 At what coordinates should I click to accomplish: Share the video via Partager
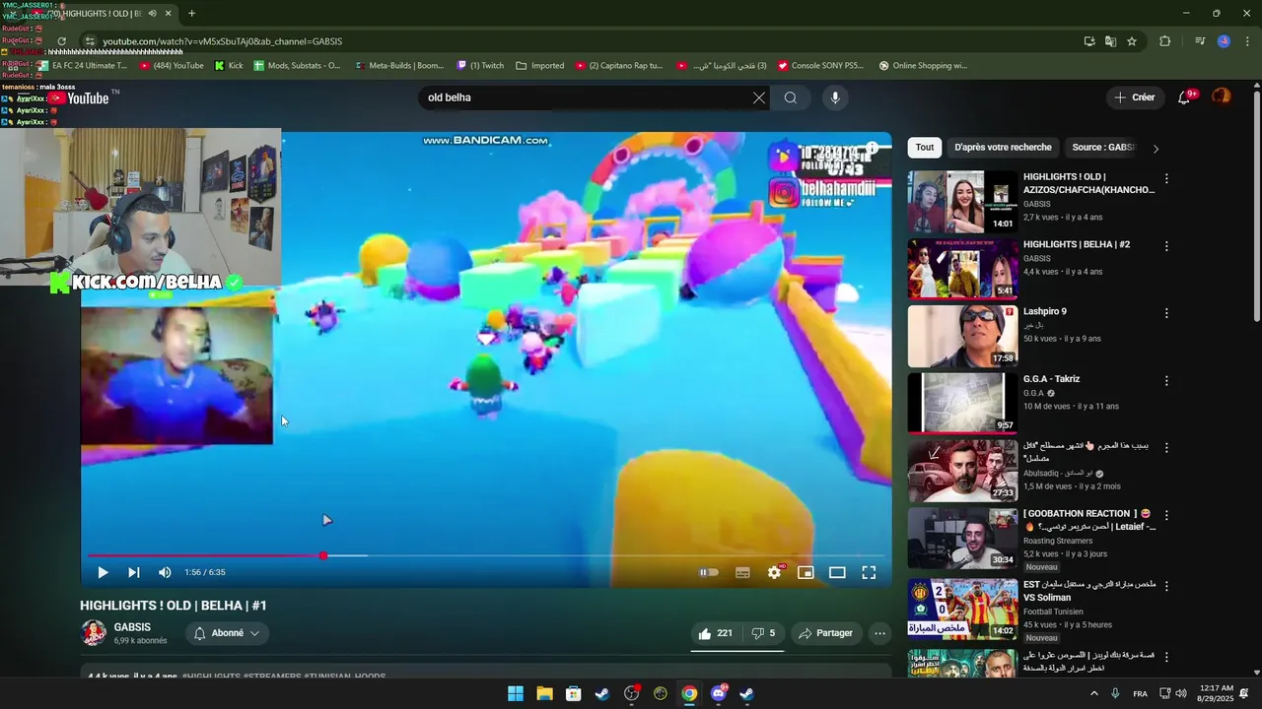coord(825,633)
